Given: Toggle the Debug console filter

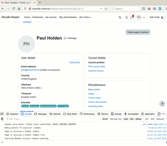Looking at the screenshot, I should click(x=138, y=119).
